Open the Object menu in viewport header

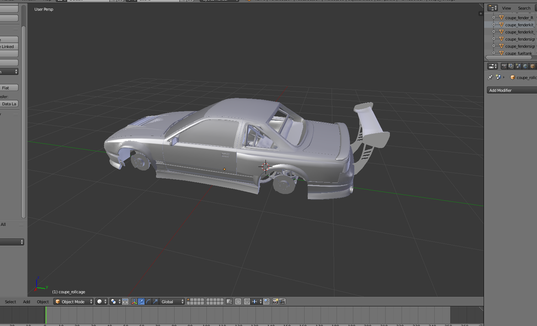pyautogui.click(x=43, y=302)
